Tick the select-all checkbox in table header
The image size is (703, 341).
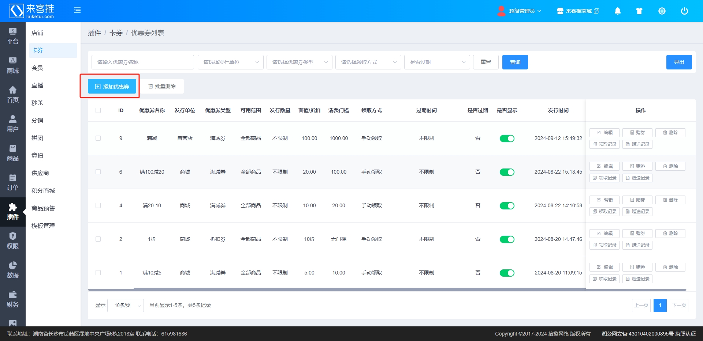pyautogui.click(x=98, y=111)
